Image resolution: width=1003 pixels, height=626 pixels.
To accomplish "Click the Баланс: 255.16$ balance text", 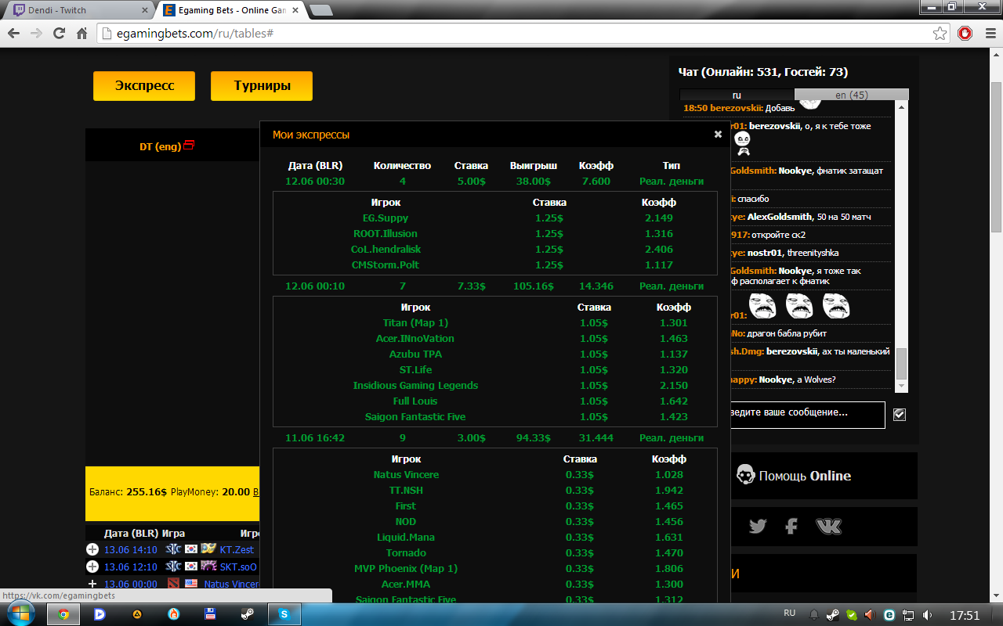I will click(128, 492).
